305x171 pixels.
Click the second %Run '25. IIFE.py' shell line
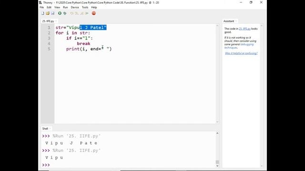76,151
